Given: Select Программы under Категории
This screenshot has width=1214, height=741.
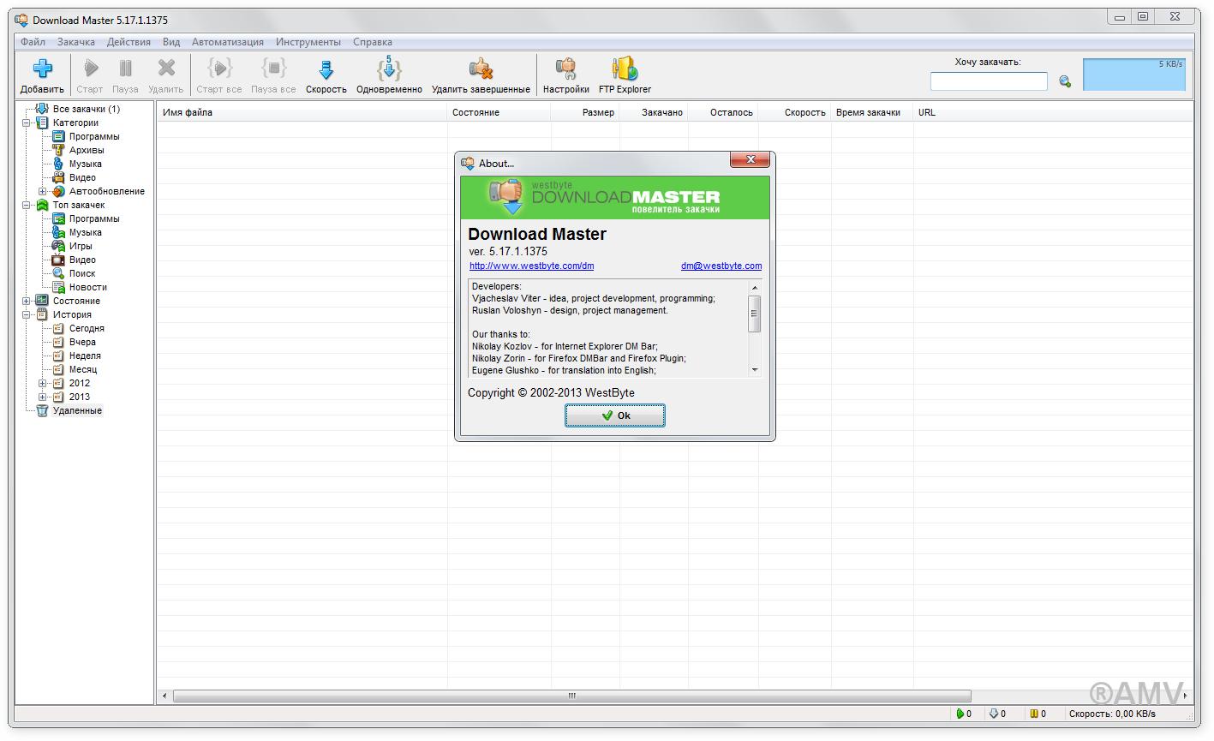Looking at the screenshot, I should pyautogui.click(x=94, y=136).
